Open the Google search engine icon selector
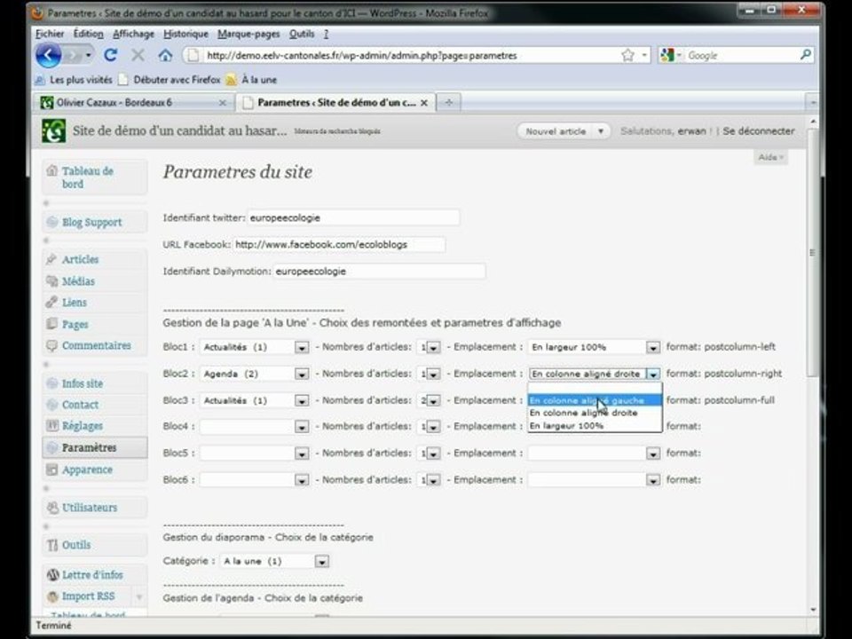The height and width of the screenshot is (639, 852). (x=671, y=55)
